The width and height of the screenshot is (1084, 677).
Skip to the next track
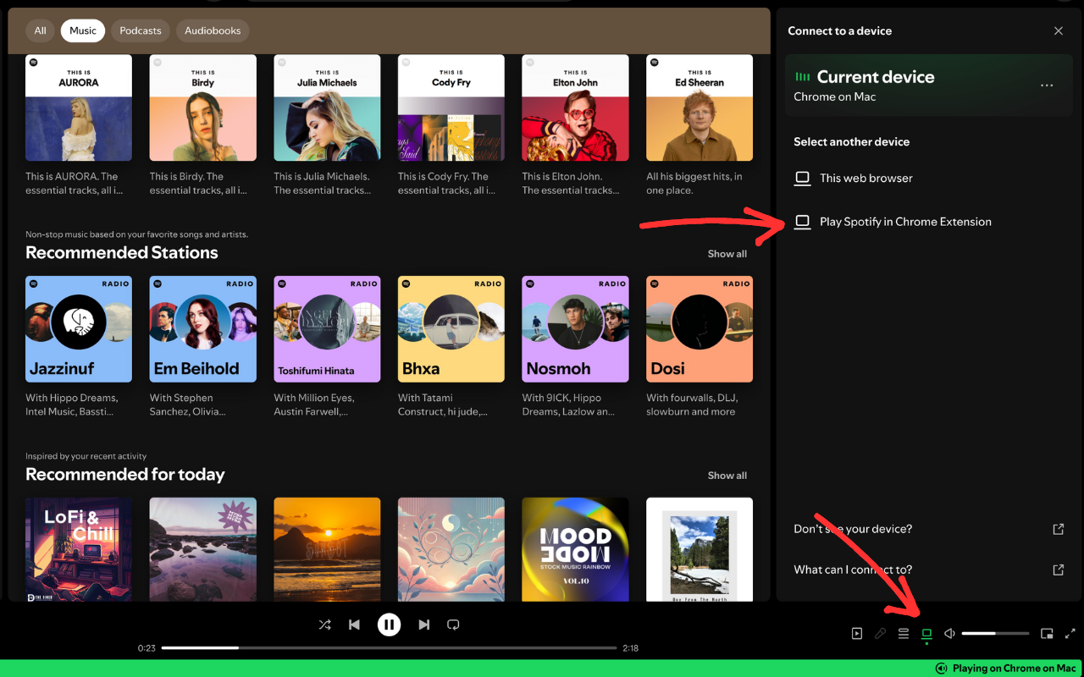(423, 625)
